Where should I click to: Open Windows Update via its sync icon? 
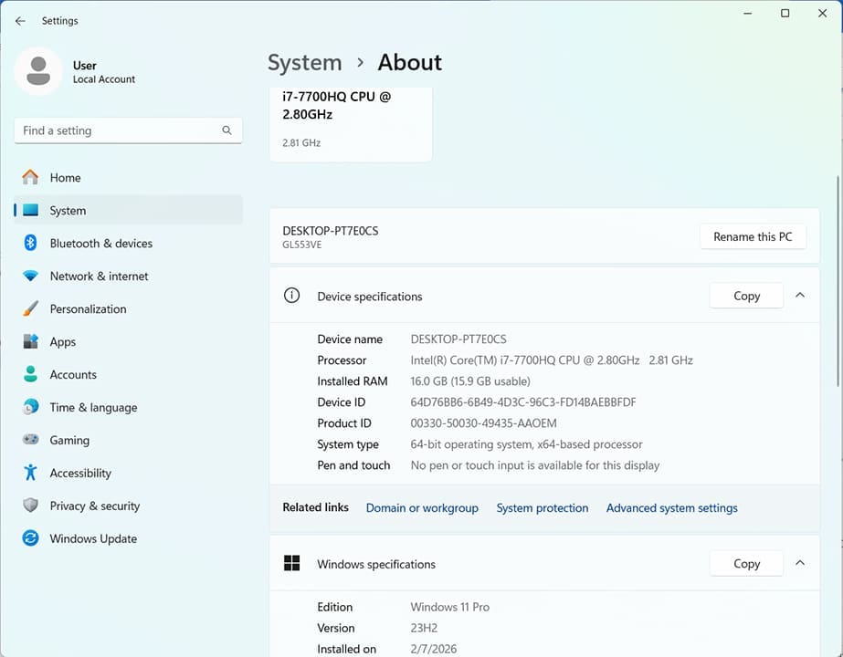(31, 538)
